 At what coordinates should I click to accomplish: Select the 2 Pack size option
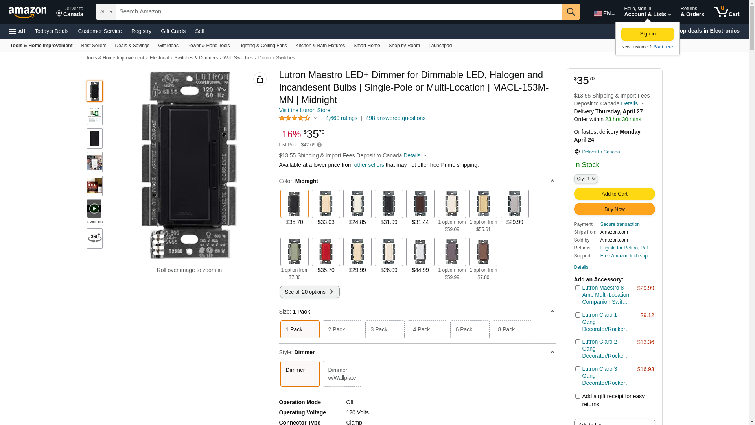tap(342, 329)
